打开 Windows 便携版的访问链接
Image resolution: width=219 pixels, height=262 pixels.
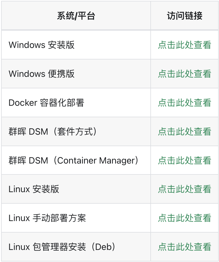click(184, 74)
